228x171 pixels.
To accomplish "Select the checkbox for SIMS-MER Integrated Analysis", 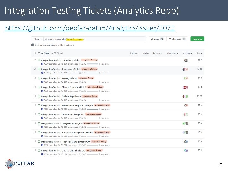I will click(35, 105).
